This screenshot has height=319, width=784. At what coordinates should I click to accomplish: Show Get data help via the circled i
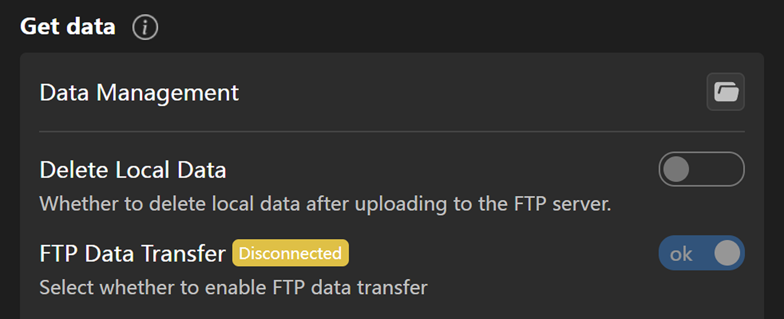click(x=145, y=27)
